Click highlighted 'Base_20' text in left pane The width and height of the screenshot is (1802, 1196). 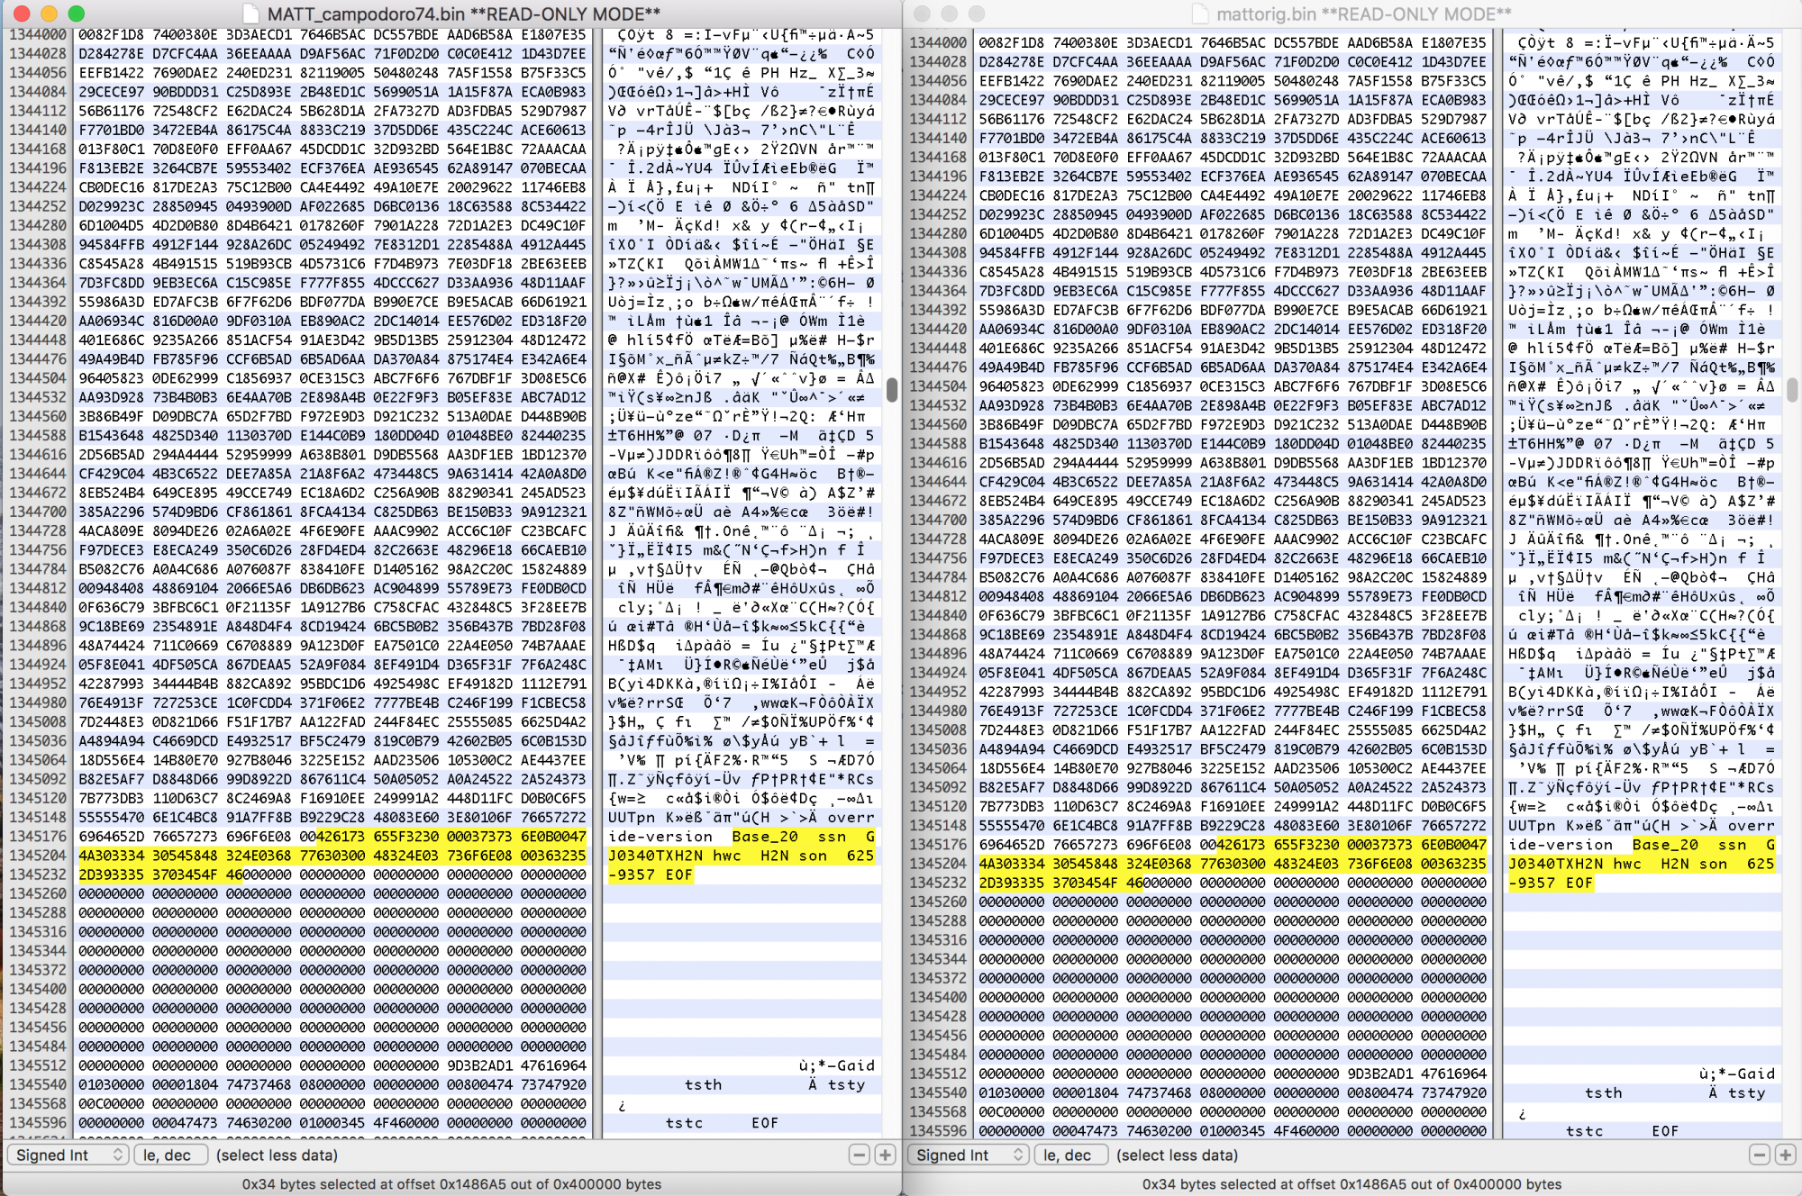765,836
